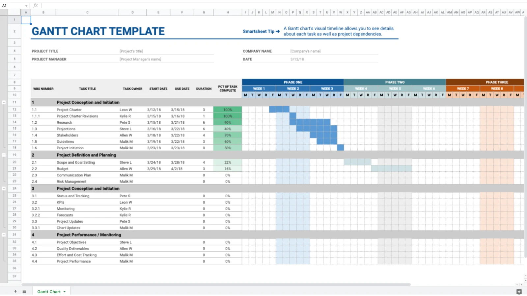
Task: Click the Name Box showing A1
Action: tap(13, 6)
